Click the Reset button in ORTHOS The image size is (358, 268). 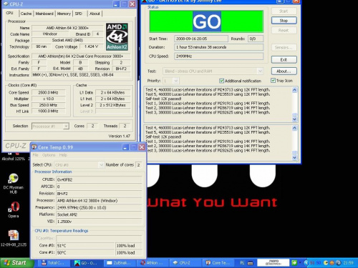pyautogui.click(x=284, y=30)
